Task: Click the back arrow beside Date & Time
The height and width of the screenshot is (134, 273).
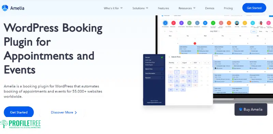Action: (x=169, y=57)
